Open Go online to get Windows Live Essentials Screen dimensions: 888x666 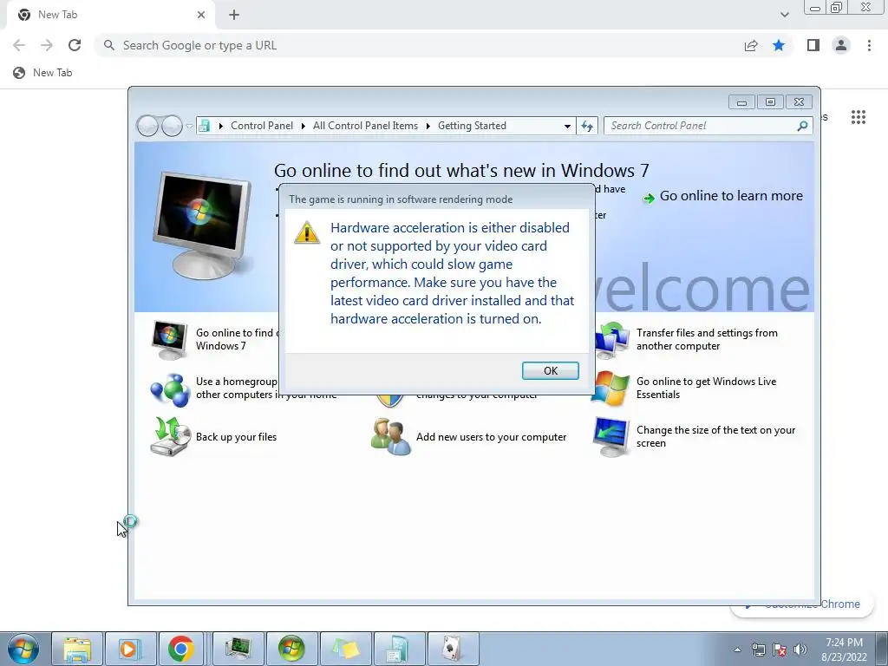click(706, 388)
